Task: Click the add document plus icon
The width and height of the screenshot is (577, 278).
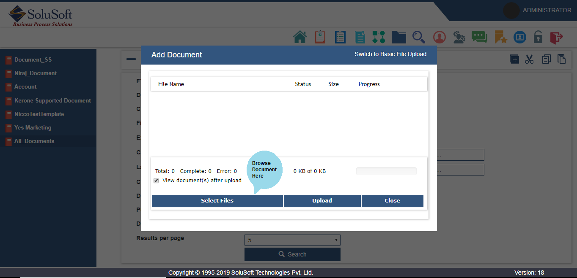Action: click(x=514, y=59)
